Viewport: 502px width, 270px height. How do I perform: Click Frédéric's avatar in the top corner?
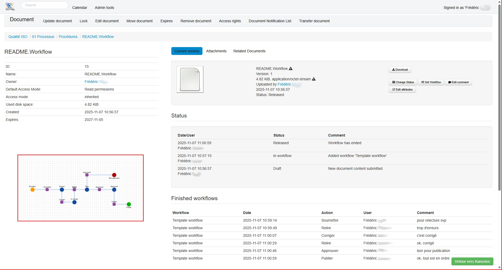(x=486, y=7)
